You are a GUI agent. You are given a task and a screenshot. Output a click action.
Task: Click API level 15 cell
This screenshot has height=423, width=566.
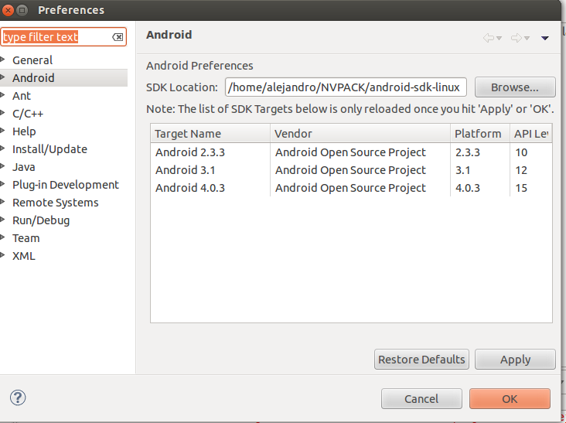pos(521,188)
